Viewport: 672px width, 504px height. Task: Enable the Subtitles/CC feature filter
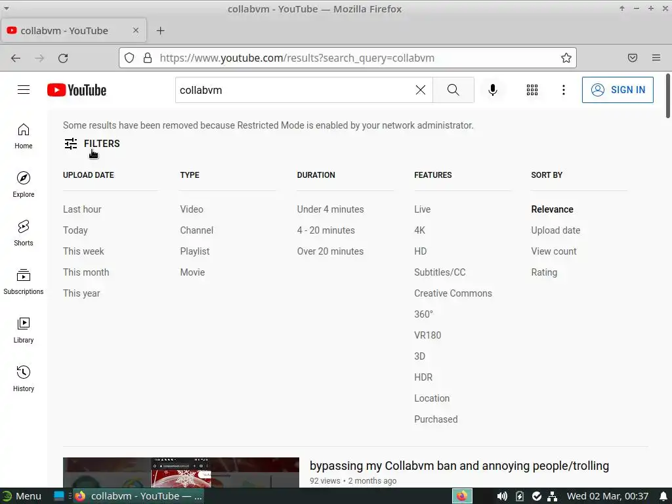pyautogui.click(x=440, y=272)
